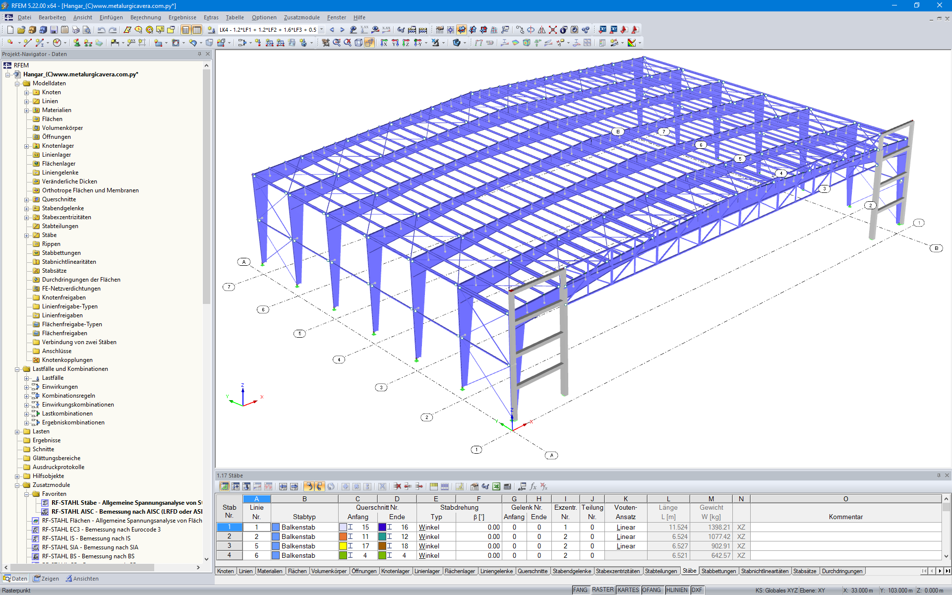Click the Stab Nr. 3 row header
Viewport: 952px width, 595px height.
coord(229,546)
